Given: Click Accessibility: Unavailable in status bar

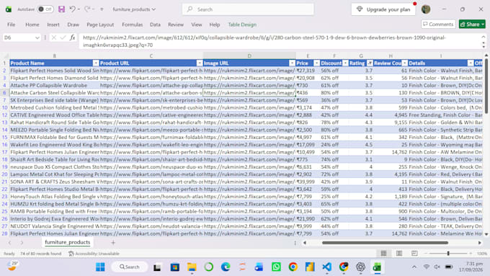Looking at the screenshot, I should tap(94, 254).
